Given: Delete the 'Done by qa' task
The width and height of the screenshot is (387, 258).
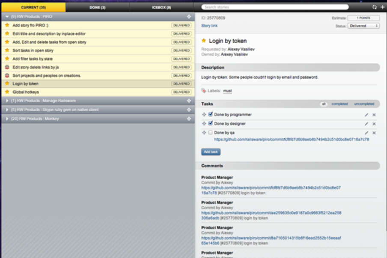Looking at the screenshot, I should (x=374, y=133).
